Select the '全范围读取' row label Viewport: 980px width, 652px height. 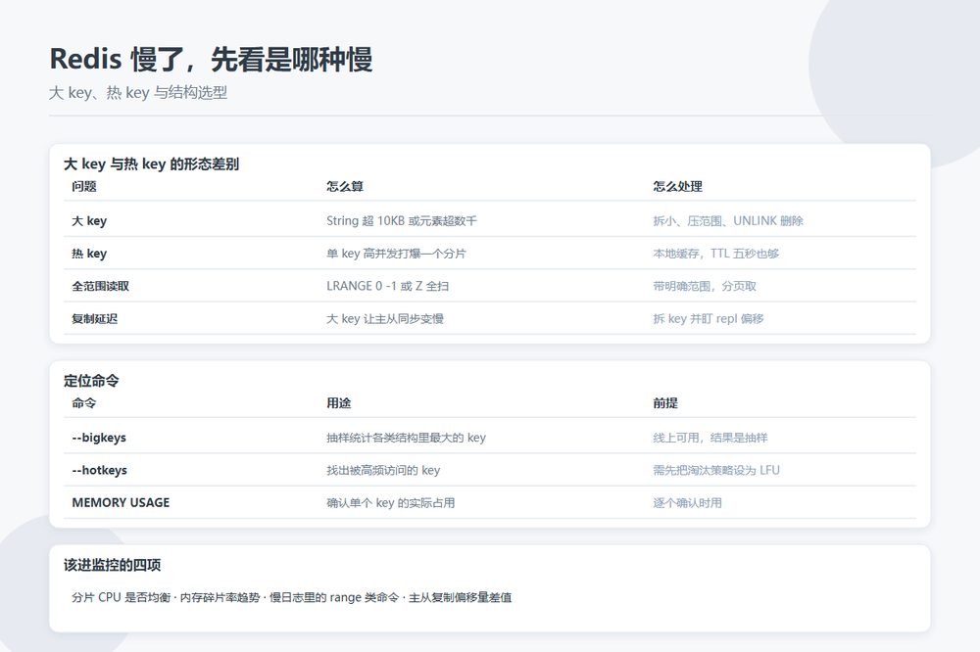tap(101, 286)
